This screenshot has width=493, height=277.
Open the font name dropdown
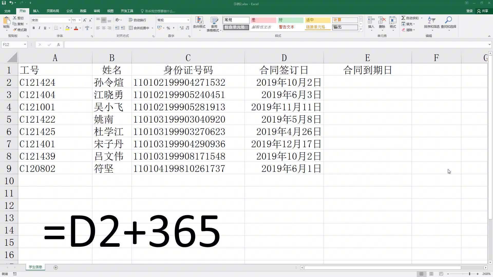pyautogui.click(x=69, y=20)
